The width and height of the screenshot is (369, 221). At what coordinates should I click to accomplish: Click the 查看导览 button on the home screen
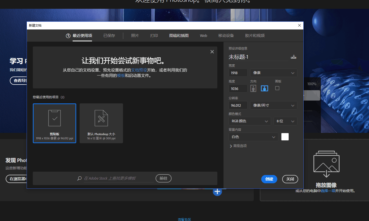pyautogui.click(x=19, y=81)
